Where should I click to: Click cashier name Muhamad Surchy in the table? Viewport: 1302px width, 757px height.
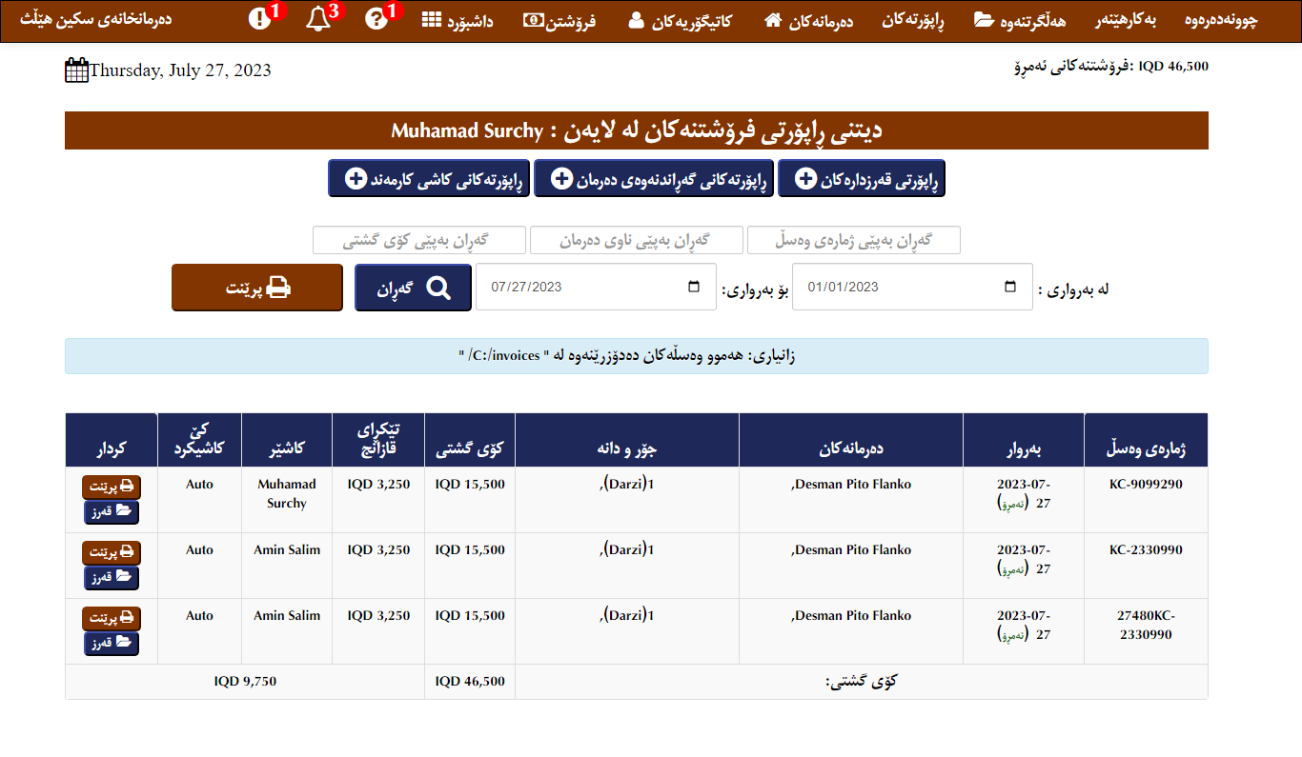(287, 493)
